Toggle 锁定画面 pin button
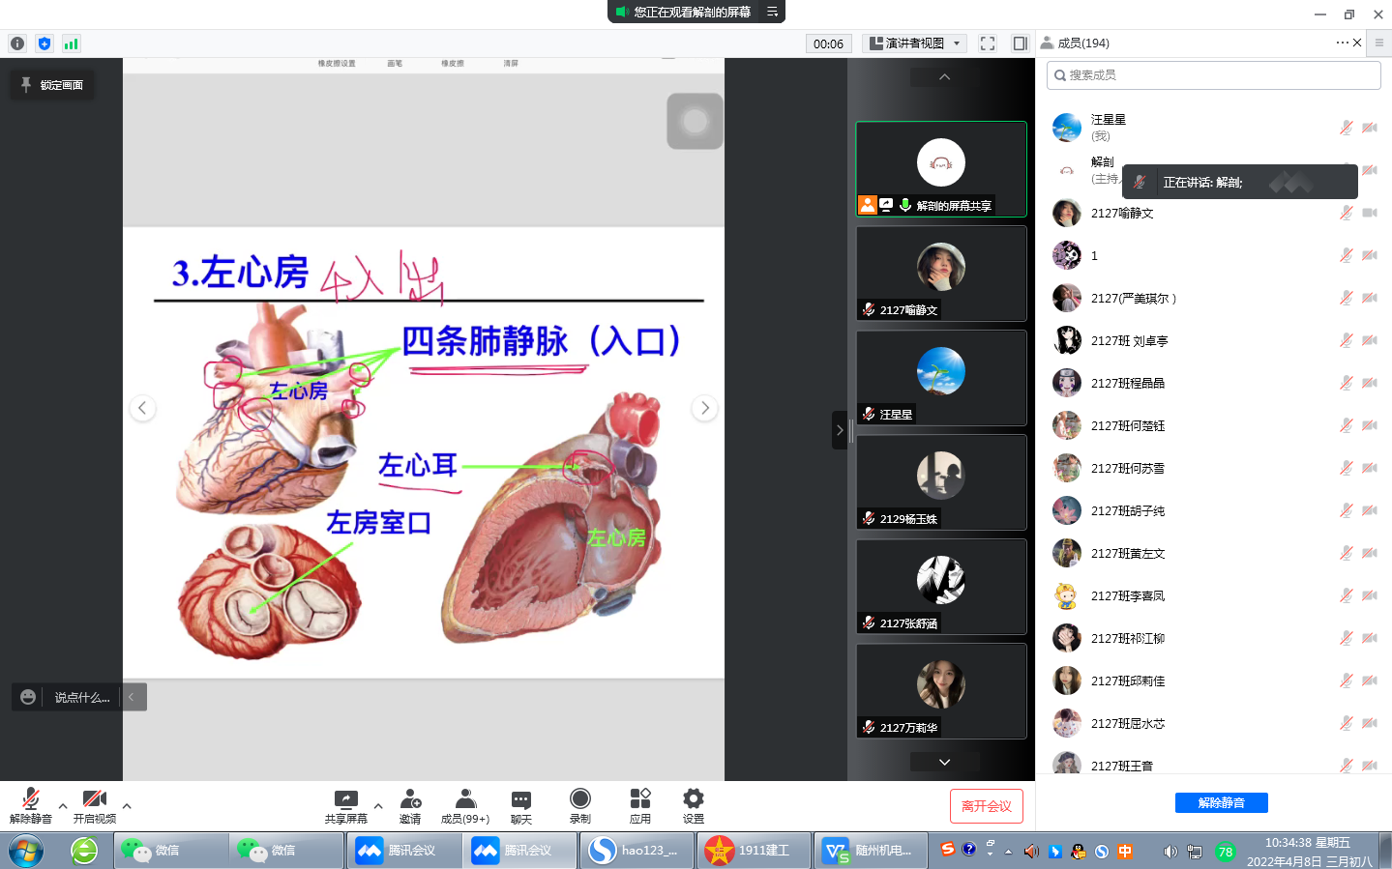This screenshot has width=1392, height=869. pos(52,85)
